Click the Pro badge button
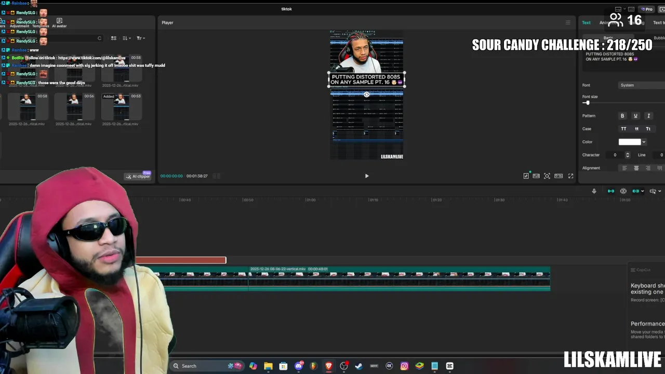This screenshot has height=374, width=665. tap(647, 9)
